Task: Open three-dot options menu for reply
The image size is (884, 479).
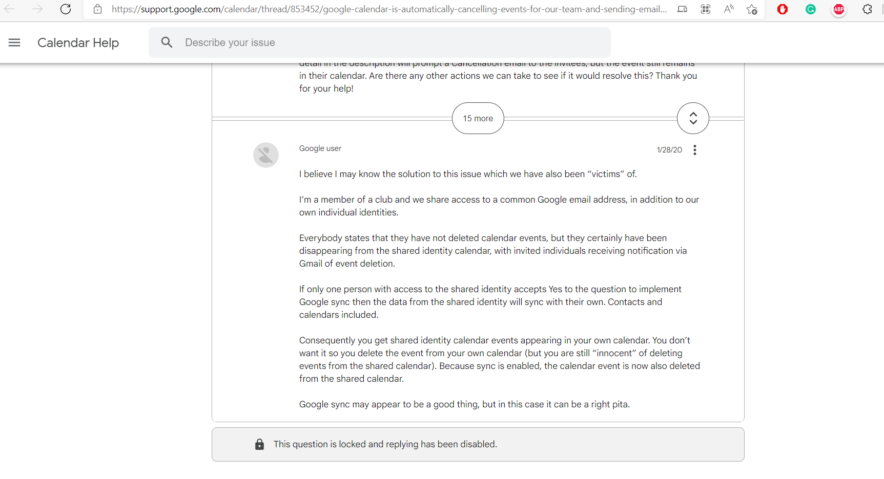Action: 695,150
